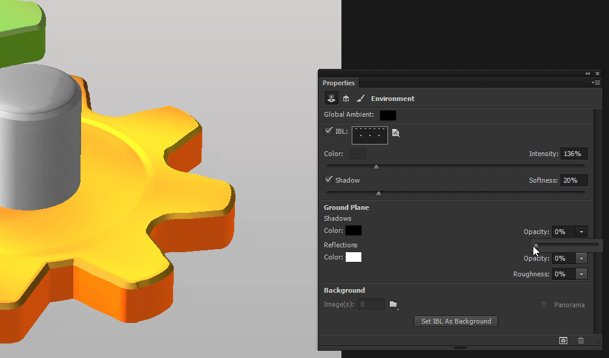
Task: Click the Properties panel vertical scrollbar
Action: 597,221
